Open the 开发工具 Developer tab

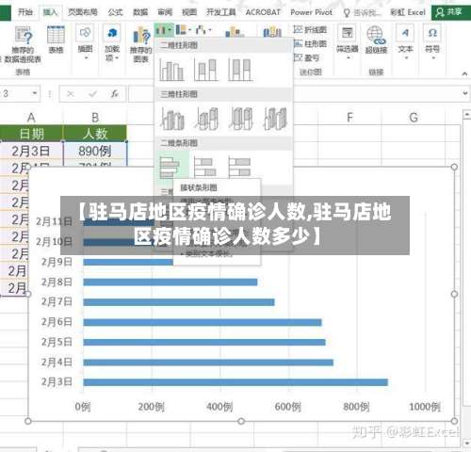pos(221,12)
